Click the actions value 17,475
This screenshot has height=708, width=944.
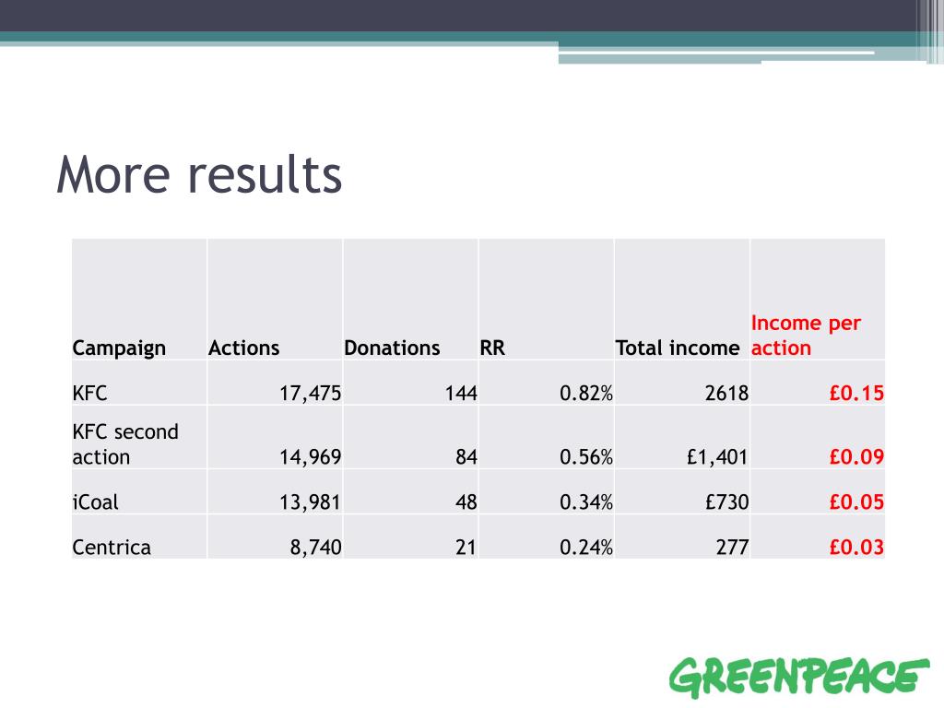[x=310, y=393]
